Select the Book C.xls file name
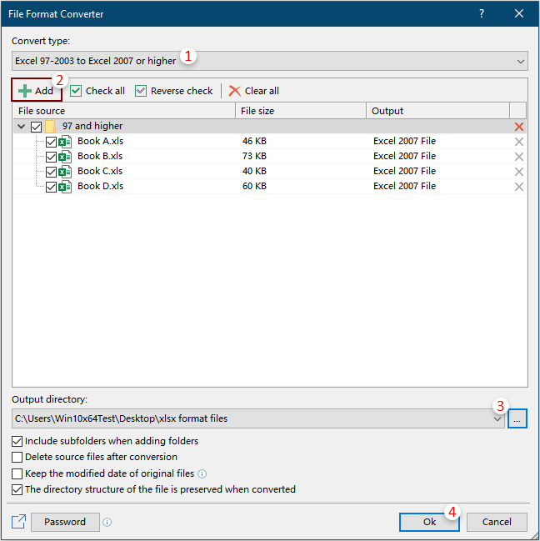Viewport: 540px width, 541px height. coord(100,171)
